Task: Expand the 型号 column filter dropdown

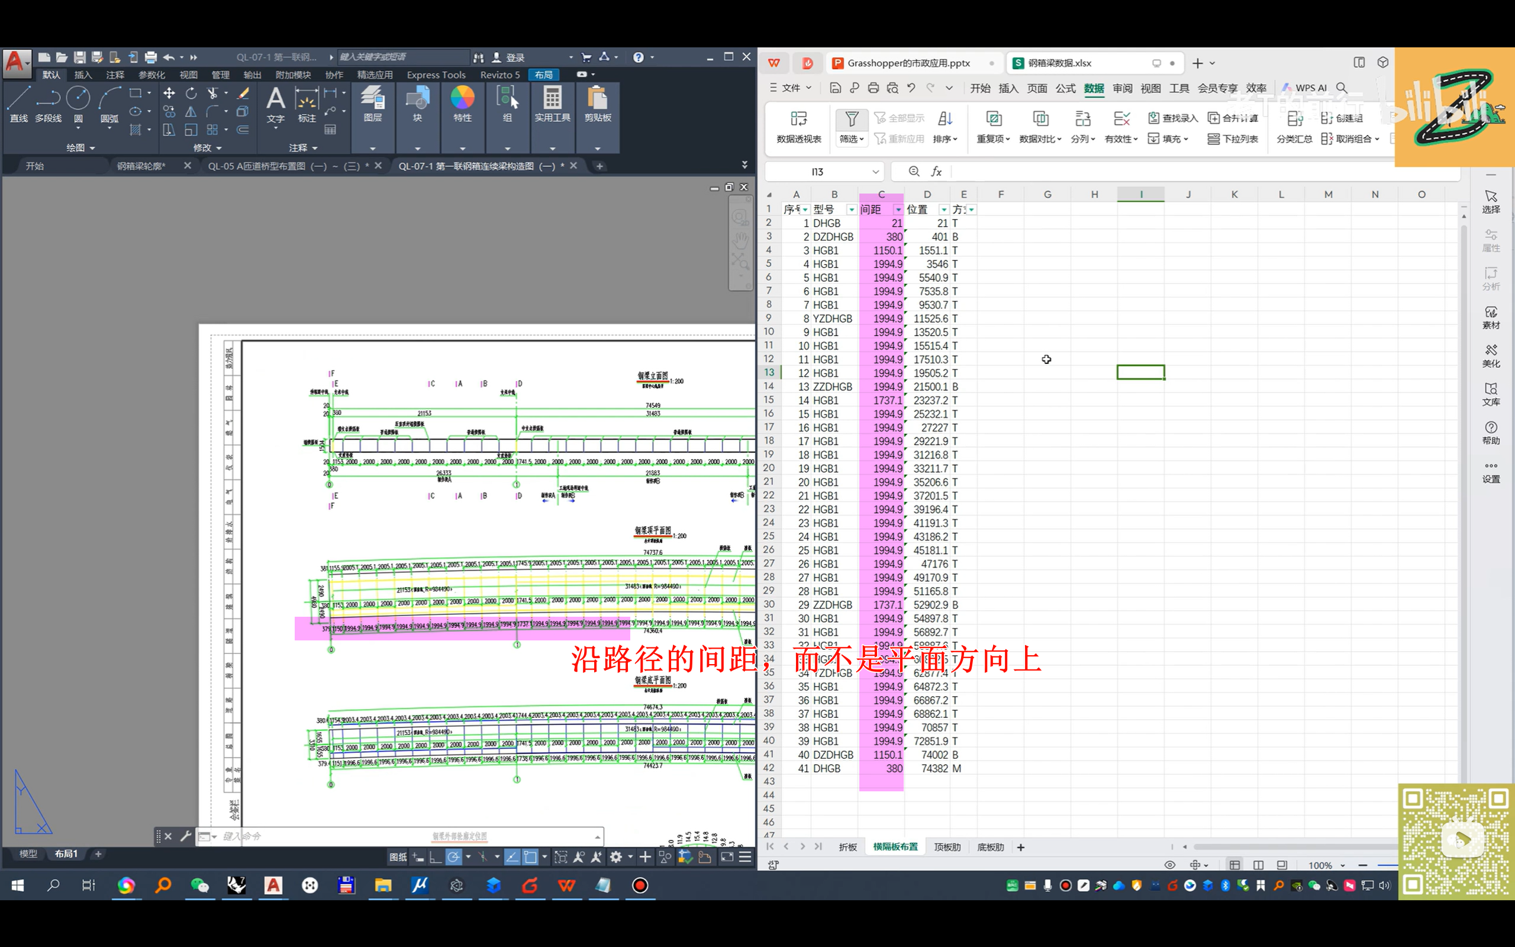Action: [851, 210]
